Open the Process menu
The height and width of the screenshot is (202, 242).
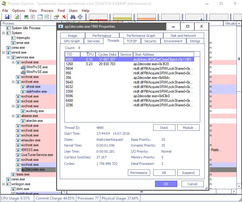[47, 11]
